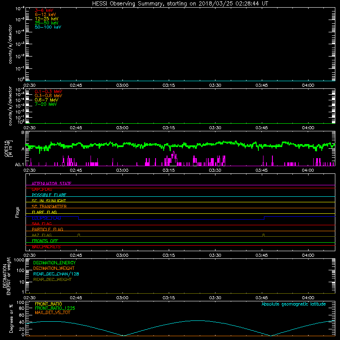Click the ECLIPSE_FLAG label

coord(46,218)
